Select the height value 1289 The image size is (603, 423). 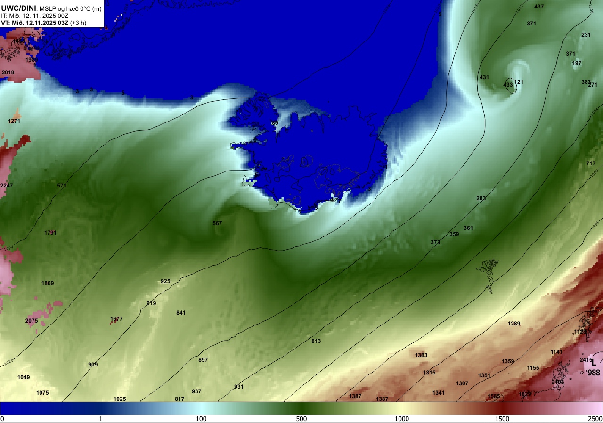[514, 324]
